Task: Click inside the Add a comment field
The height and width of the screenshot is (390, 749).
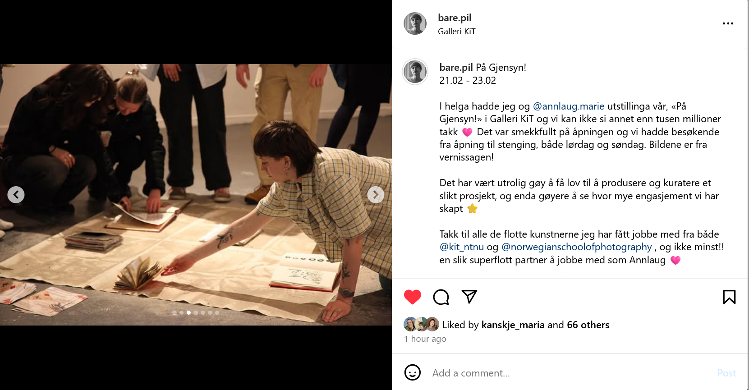Action: coord(570,373)
